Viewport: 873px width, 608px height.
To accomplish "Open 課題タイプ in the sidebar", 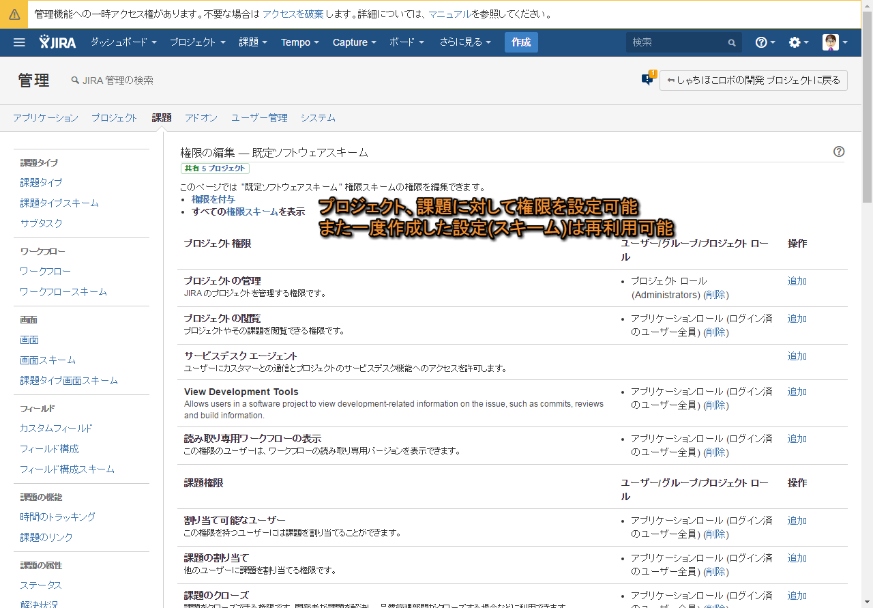I will click(41, 182).
